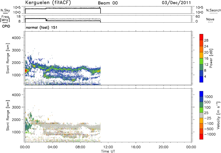Click the "N.Search" legend label
The height and width of the screenshot is (153, 221).
tap(214, 10)
